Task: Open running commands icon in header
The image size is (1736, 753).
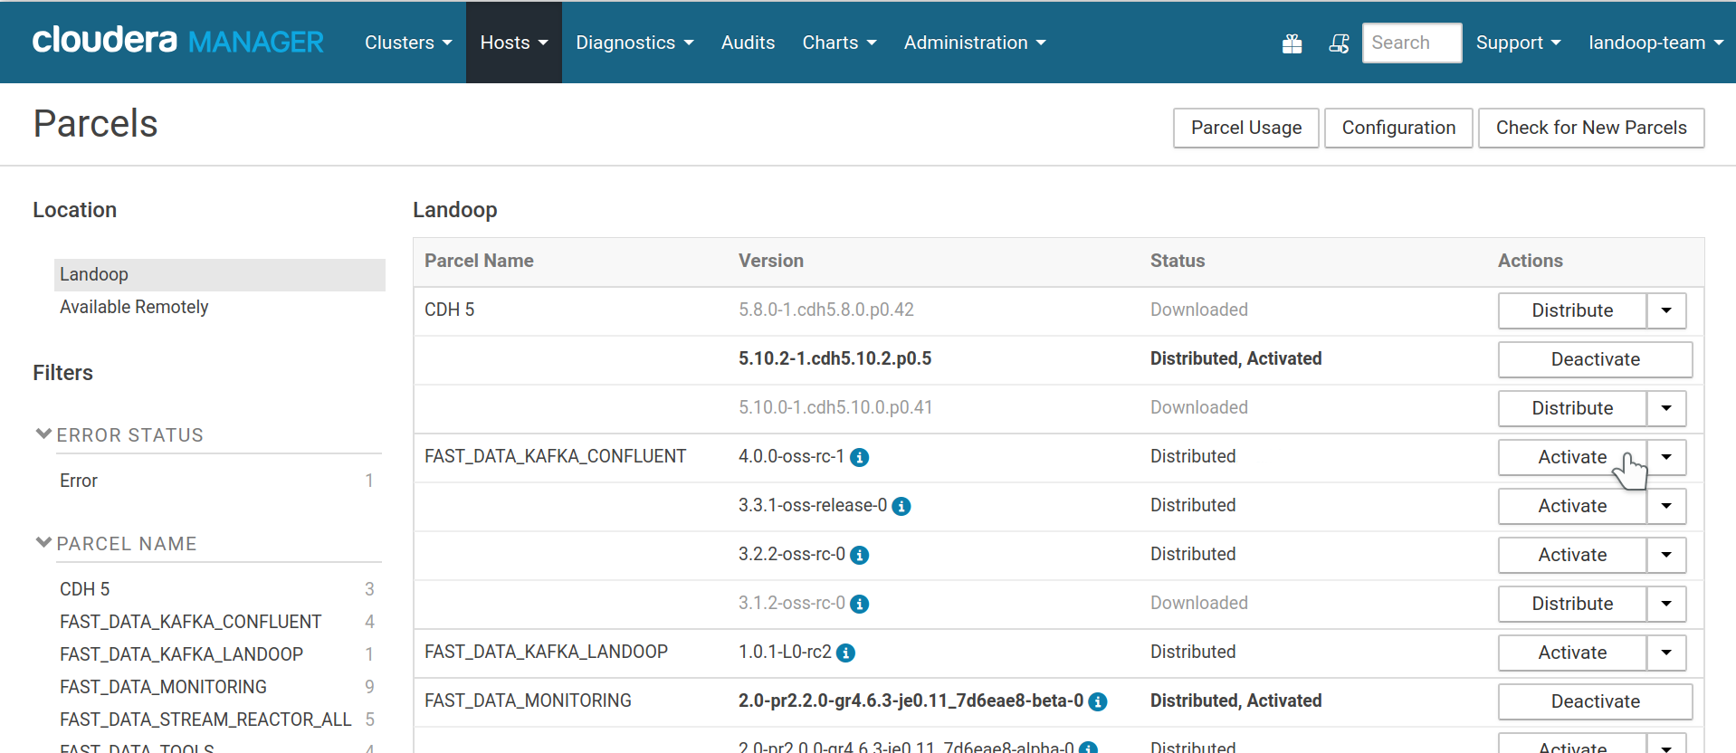Action: click(x=1339, y=43)
